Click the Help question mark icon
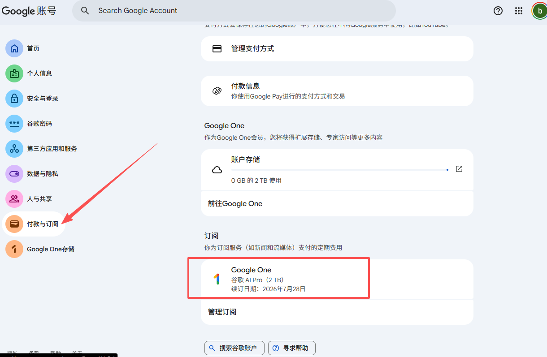547x357 pixels. (x=498, y=11)
